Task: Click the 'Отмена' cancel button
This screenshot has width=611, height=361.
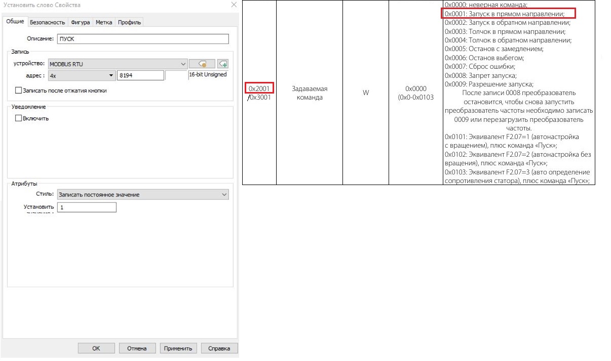Action: pyautogui.click(x=137, y=348)
